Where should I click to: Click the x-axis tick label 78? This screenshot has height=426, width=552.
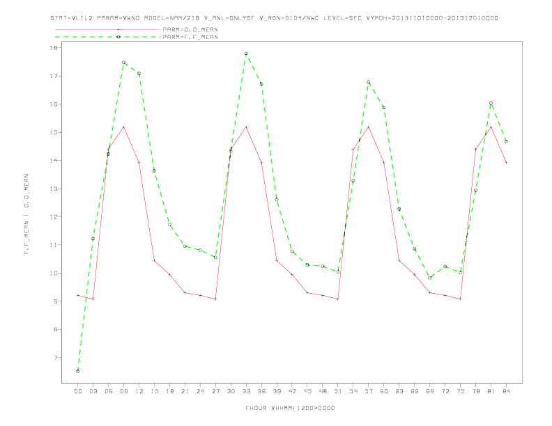click(x=475, y=391)
